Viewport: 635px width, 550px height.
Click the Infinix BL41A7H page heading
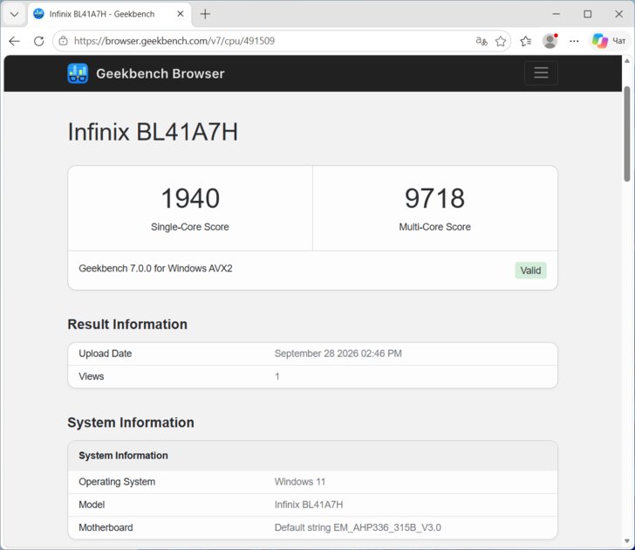pos(153,132)
